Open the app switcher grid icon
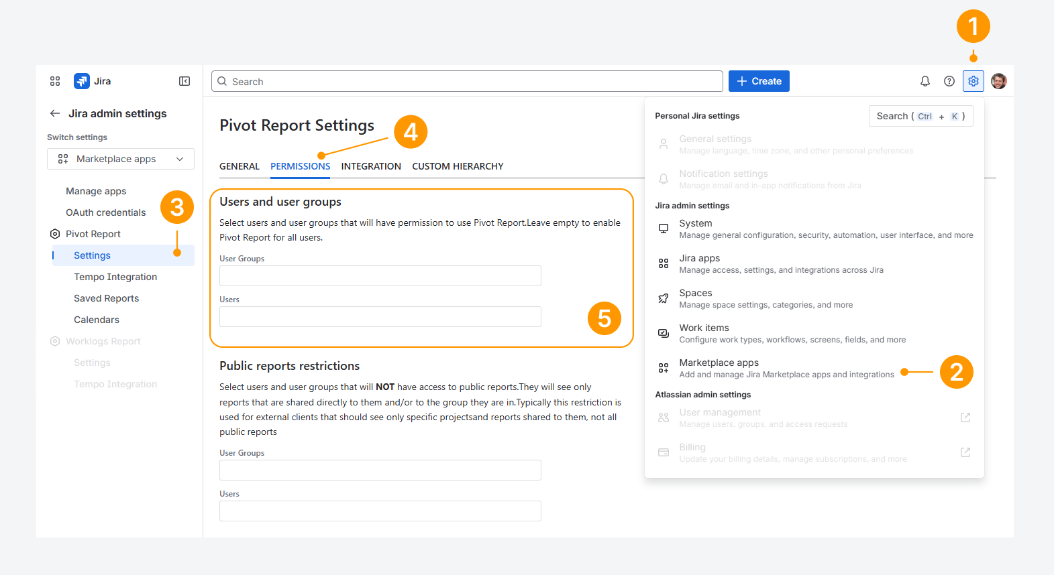 55,81
